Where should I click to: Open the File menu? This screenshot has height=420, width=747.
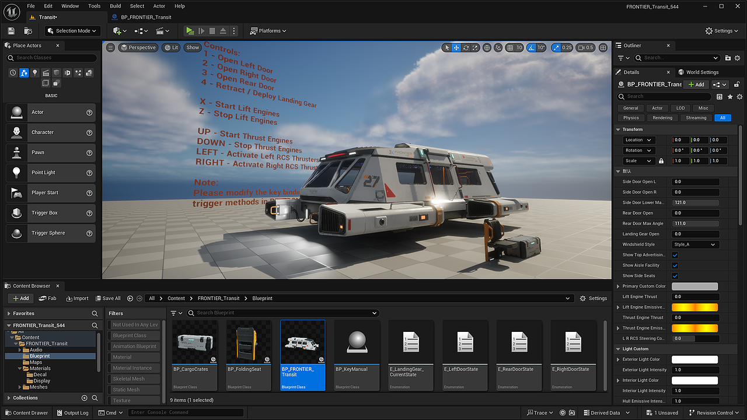tap(31, 6)
